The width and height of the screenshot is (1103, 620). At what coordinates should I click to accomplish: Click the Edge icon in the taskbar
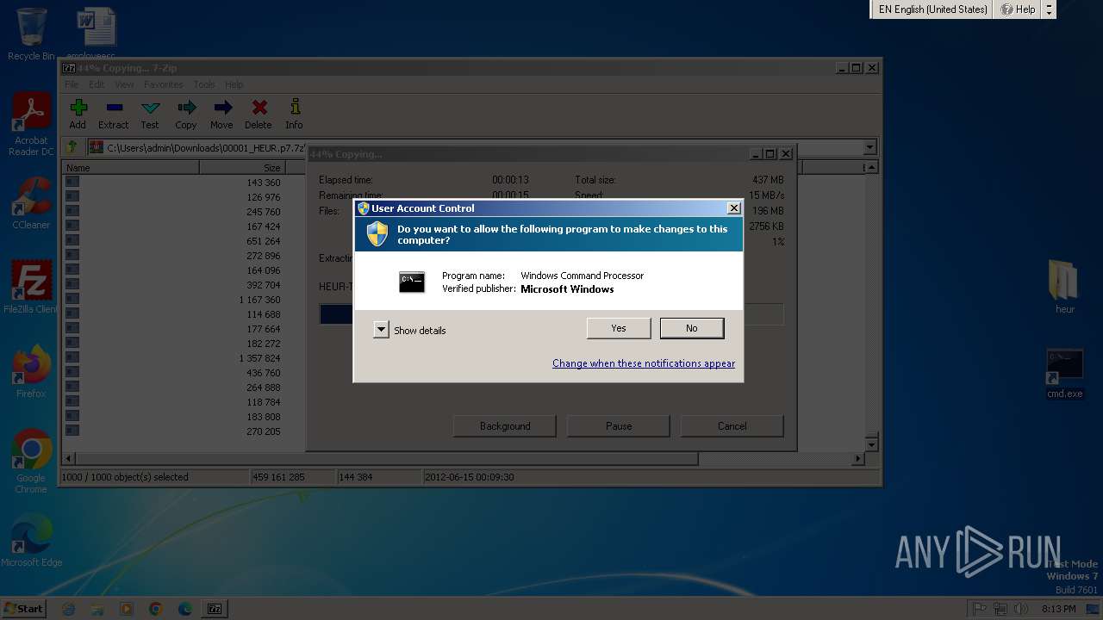pos(185,609)
